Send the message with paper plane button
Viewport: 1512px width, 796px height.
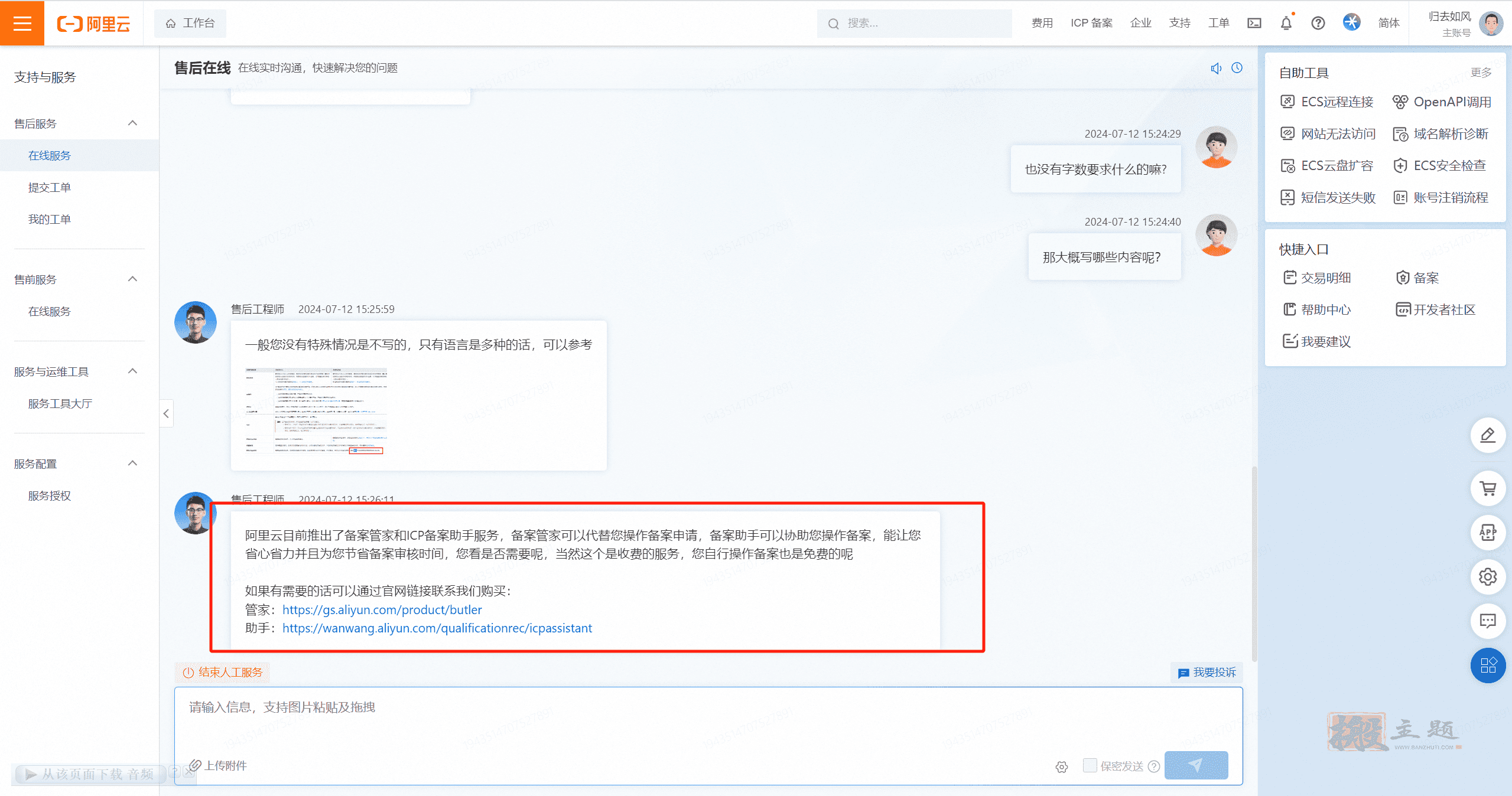coord(1196,765)
